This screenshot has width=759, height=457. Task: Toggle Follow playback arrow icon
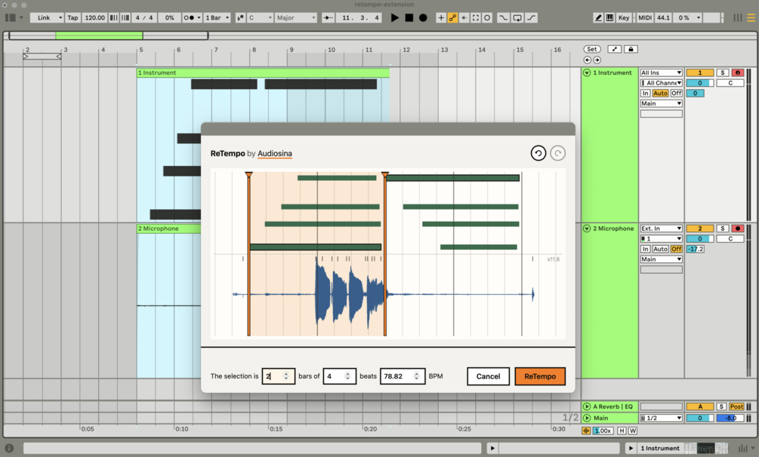[x=329, y=18]
